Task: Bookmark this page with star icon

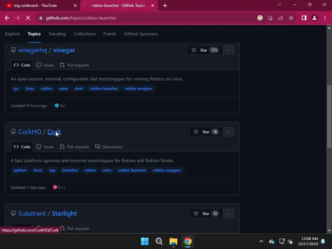Action: click(x=291, y=18)
